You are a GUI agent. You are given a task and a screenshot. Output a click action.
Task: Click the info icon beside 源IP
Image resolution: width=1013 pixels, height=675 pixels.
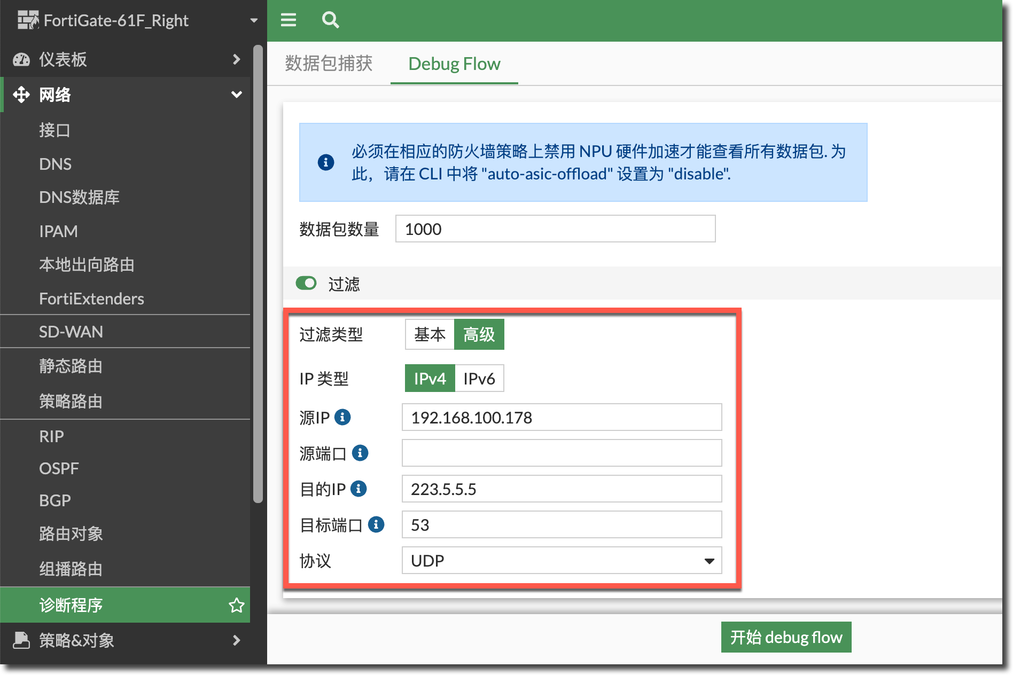pyautogui.click(x=342, y=417)
